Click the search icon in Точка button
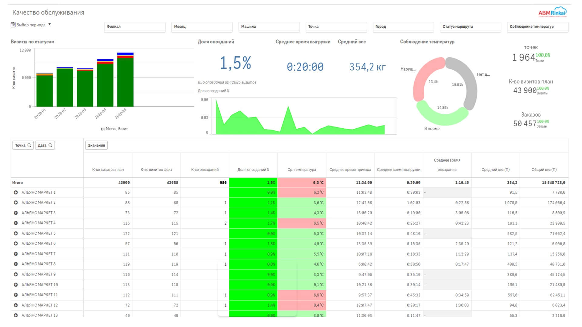 point(29,145)
